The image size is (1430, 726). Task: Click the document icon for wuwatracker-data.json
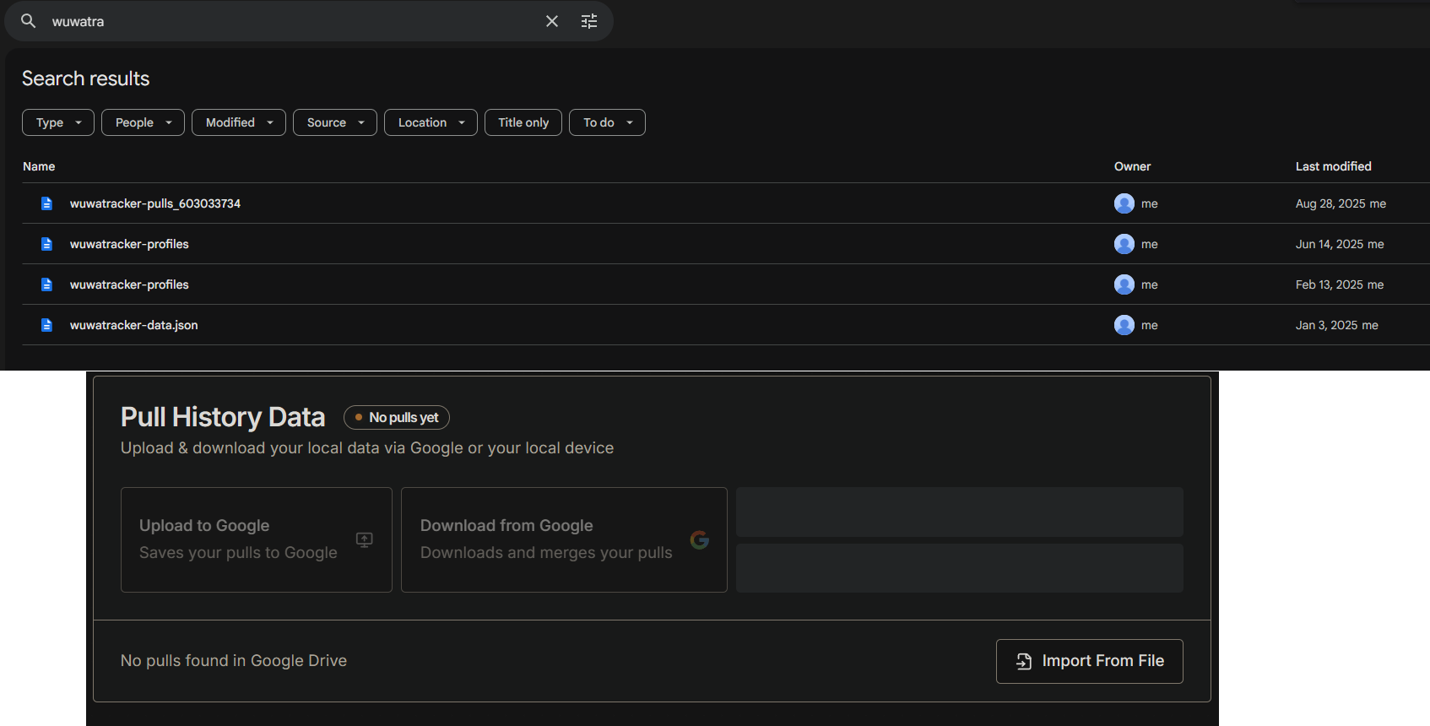coord(47,325)
